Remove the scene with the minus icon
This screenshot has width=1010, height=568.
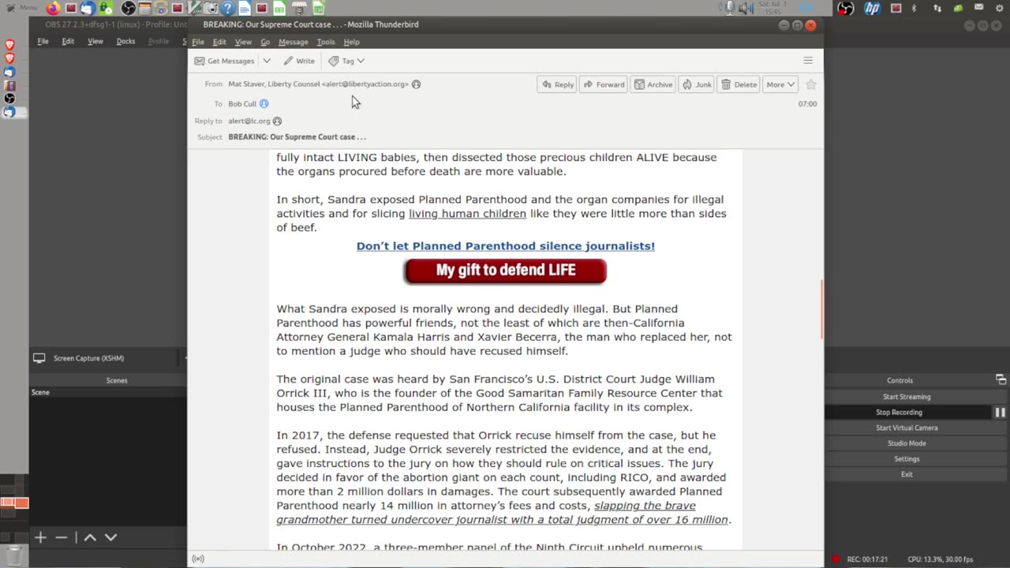coord(62,537)
